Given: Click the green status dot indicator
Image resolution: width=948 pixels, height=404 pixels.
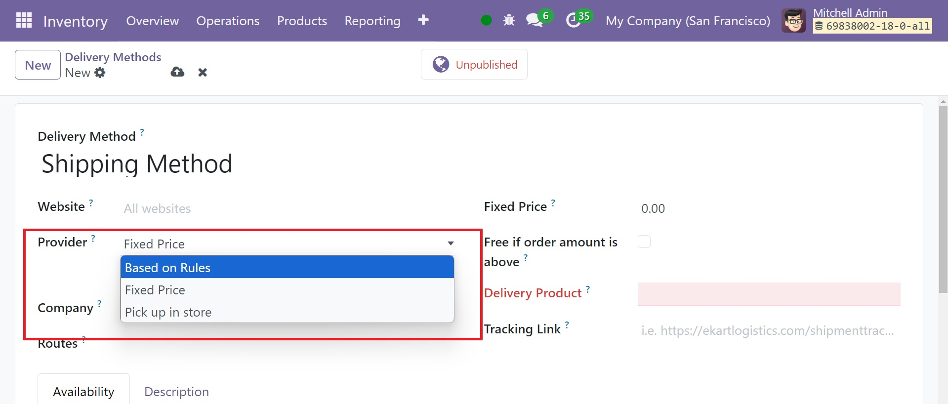Looking at the screenshot, I should (486, 20).
